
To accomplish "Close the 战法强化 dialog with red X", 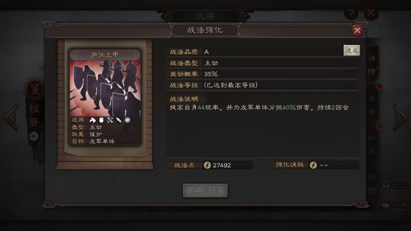I will (x=357, y=30).
